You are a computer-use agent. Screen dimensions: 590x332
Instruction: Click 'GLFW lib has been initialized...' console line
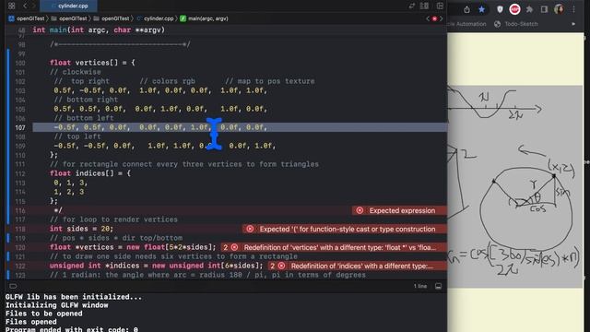pos(74,297)
